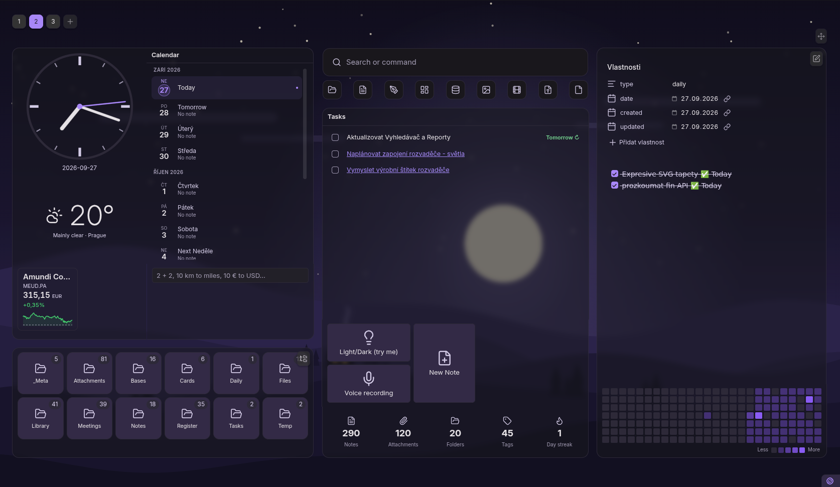Click the database icon in toolbar
Viewport: 840px width, 487px height.
click(x=456, y=90)
